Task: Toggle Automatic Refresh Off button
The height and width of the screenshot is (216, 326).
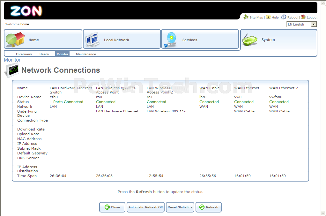Action: pos(145,207)
